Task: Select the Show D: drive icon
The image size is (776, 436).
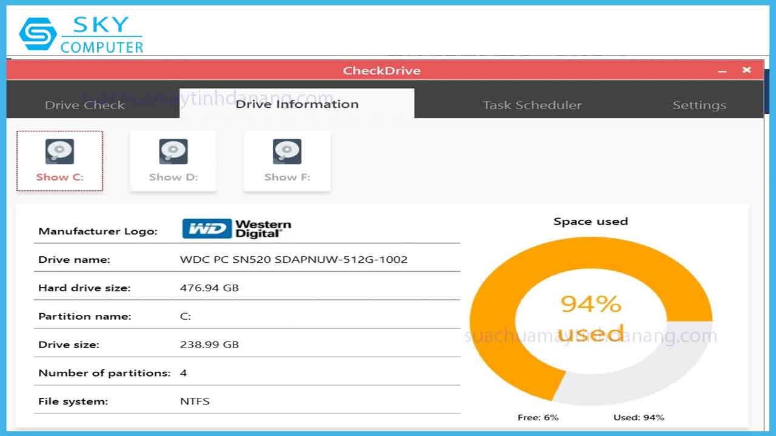Action: [173, 160]
